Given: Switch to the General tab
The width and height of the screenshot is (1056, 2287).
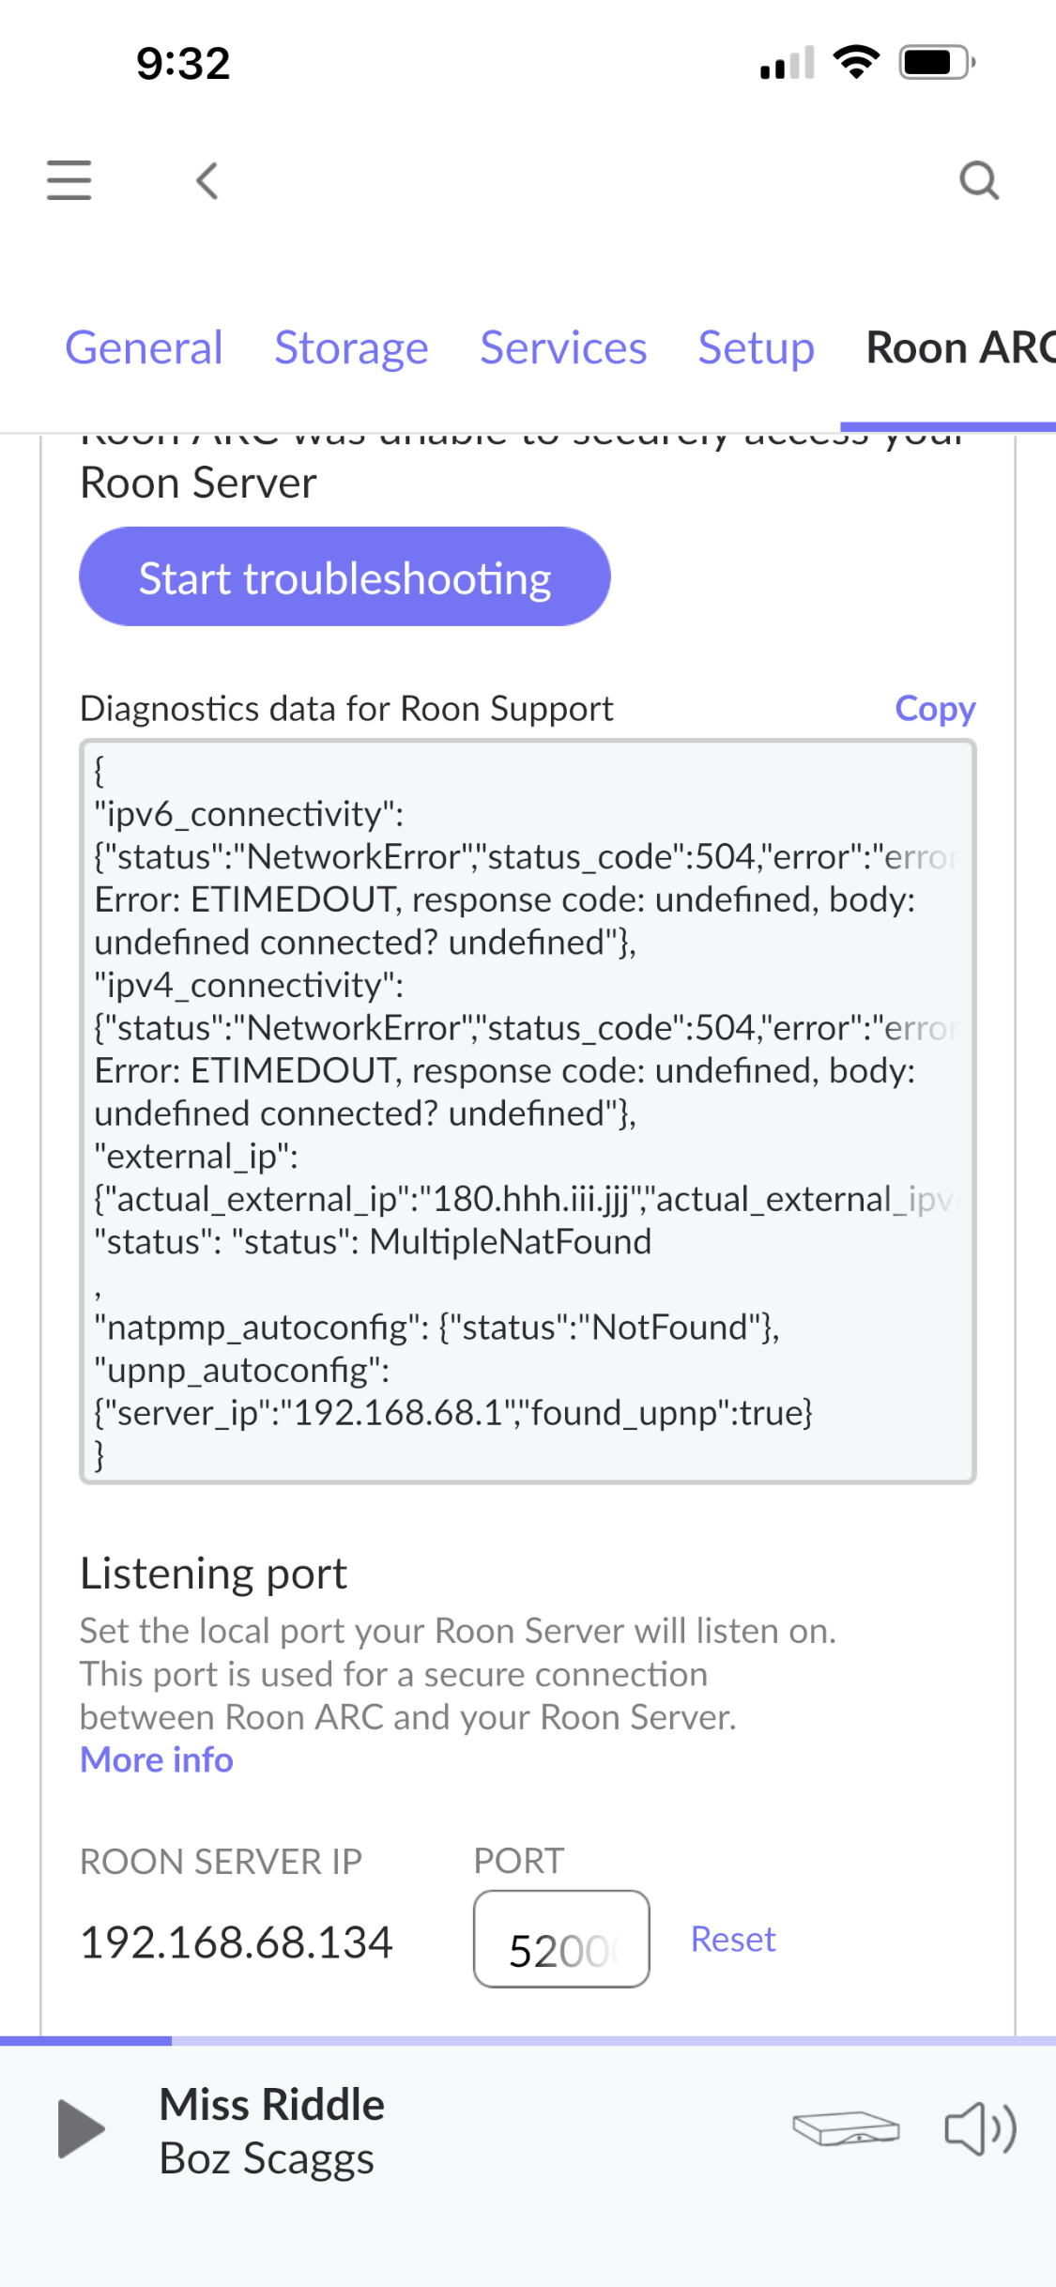Looking at the screenshot, I should coord(144,347).
